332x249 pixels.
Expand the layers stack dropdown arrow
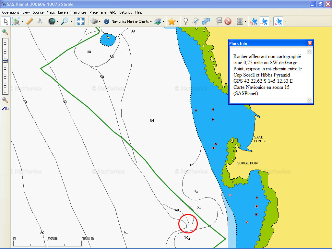(163, 21)
